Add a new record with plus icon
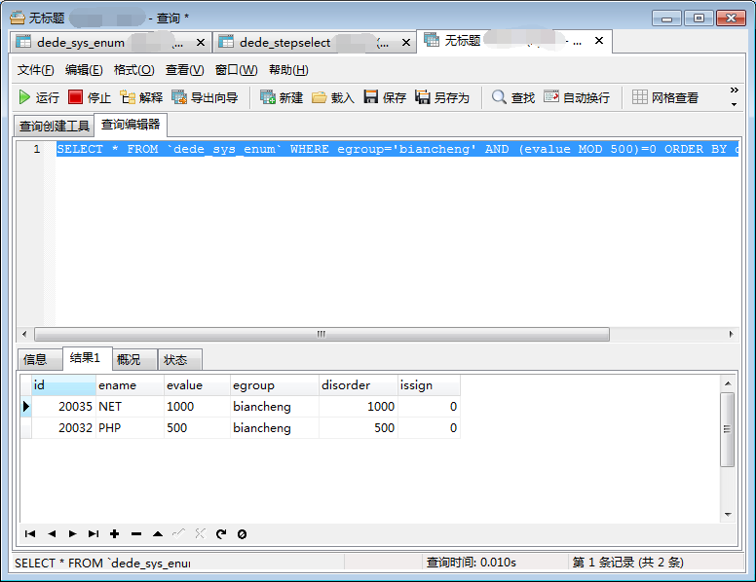This screenshot has width=756, height=582. click(x=114, y=533)
